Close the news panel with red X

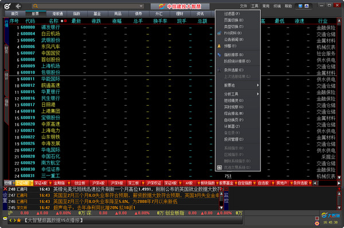(5, 189)
